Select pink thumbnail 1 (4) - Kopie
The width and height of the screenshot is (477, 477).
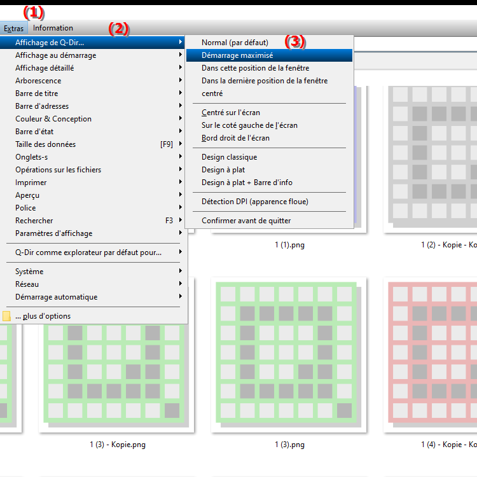pos(430,355)
